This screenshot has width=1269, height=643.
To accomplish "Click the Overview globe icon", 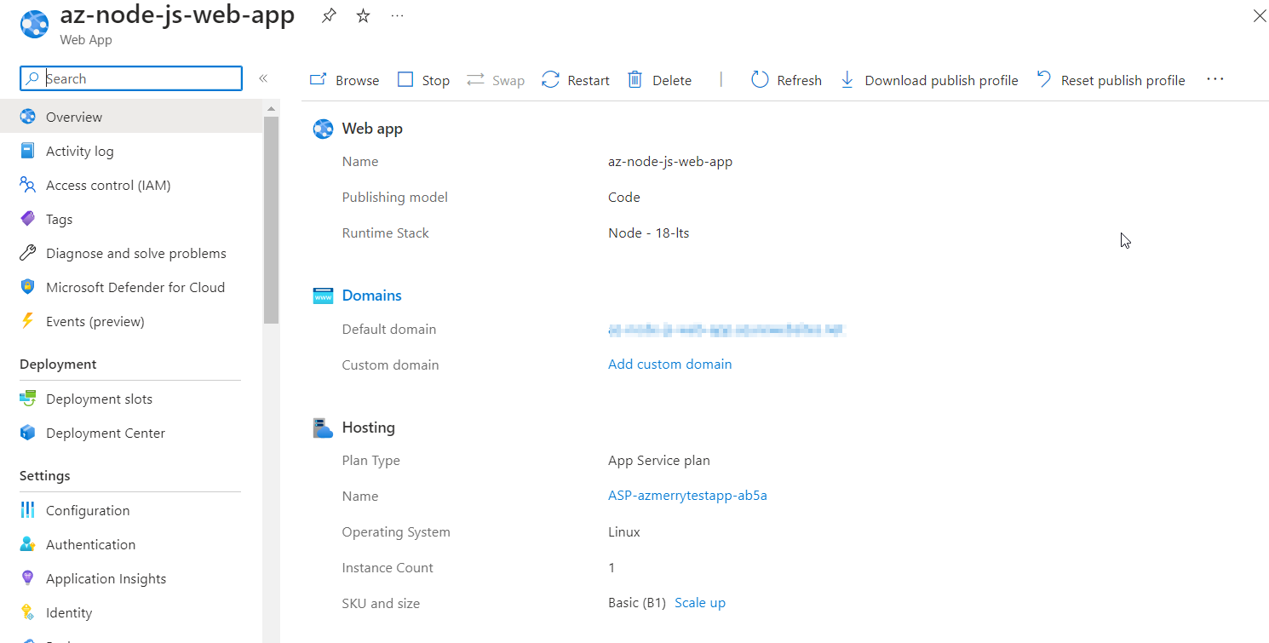I will [28, 117].
